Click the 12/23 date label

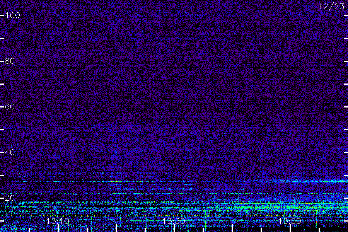(332, 7)
